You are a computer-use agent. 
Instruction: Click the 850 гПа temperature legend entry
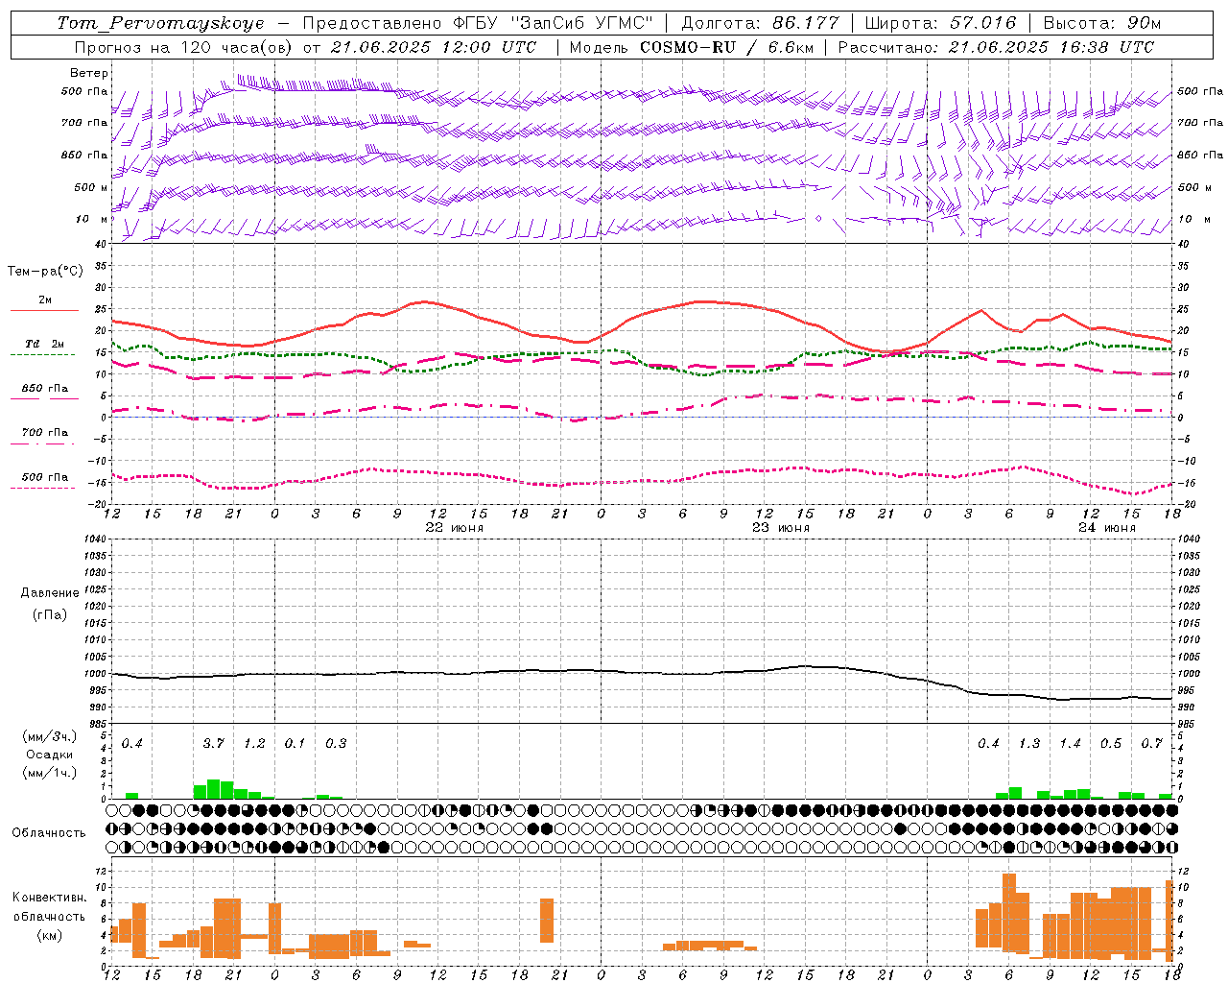[x=45, y=389]
